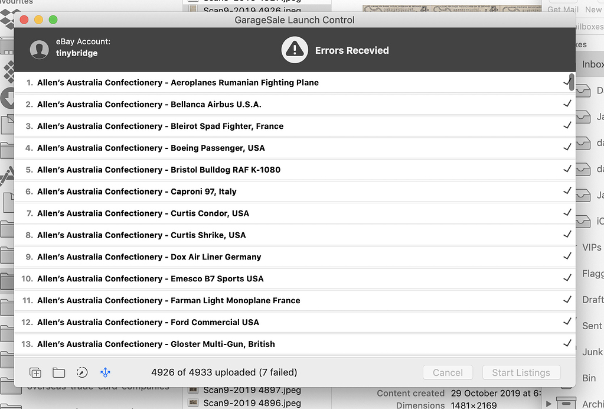Click checkmark on Emesco B7 Sports row
This screenshot has width=604, height=409.
pyautogui.click(x=567, y=278)
